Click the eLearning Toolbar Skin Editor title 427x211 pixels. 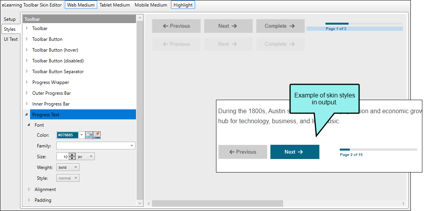pos(32,5)
